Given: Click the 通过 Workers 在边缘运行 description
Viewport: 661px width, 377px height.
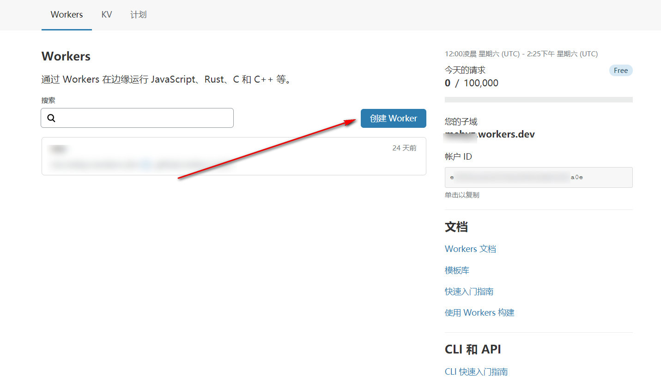Looking at the screenshot, I should tap(168, 79).
